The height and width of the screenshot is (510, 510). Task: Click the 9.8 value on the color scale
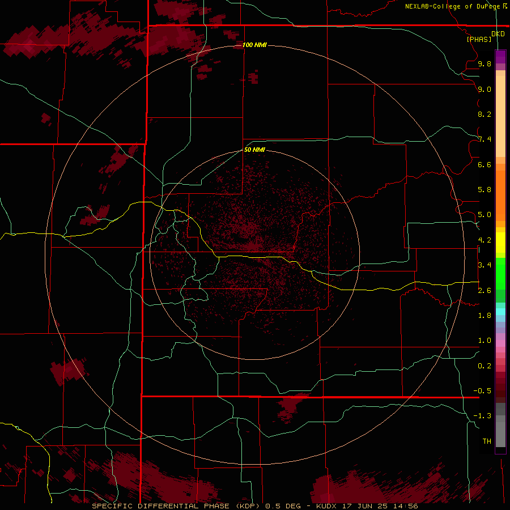point(484,63)
